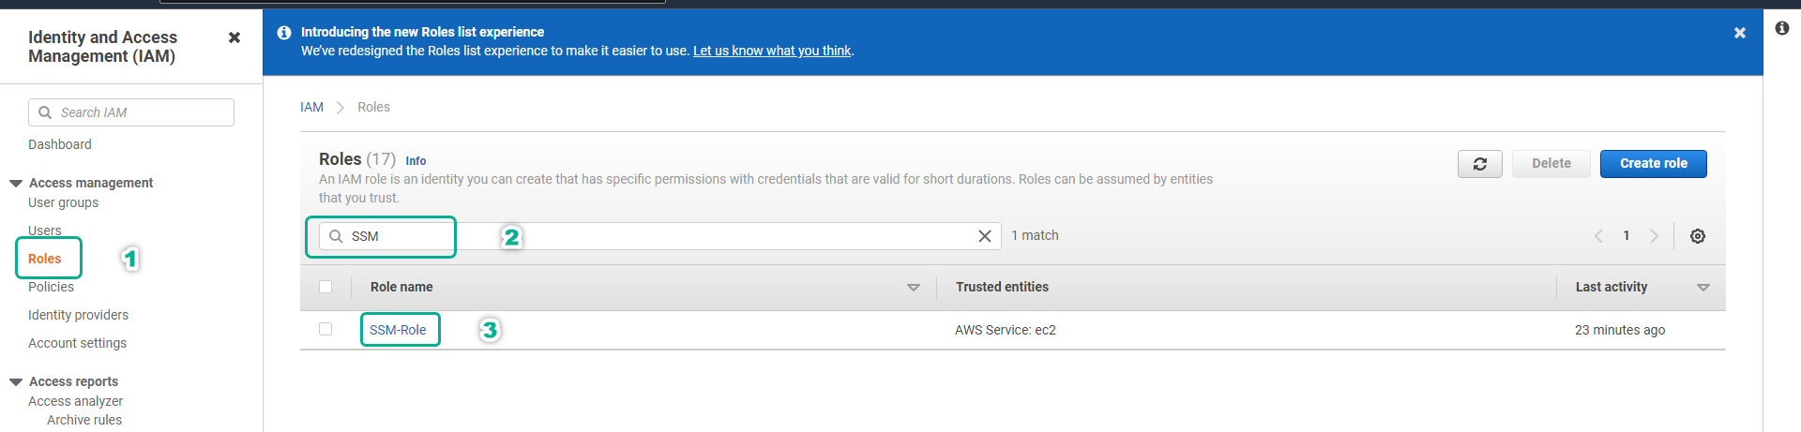
Task: Select all roles with header checkbox
Action: (x=325, y=287)
